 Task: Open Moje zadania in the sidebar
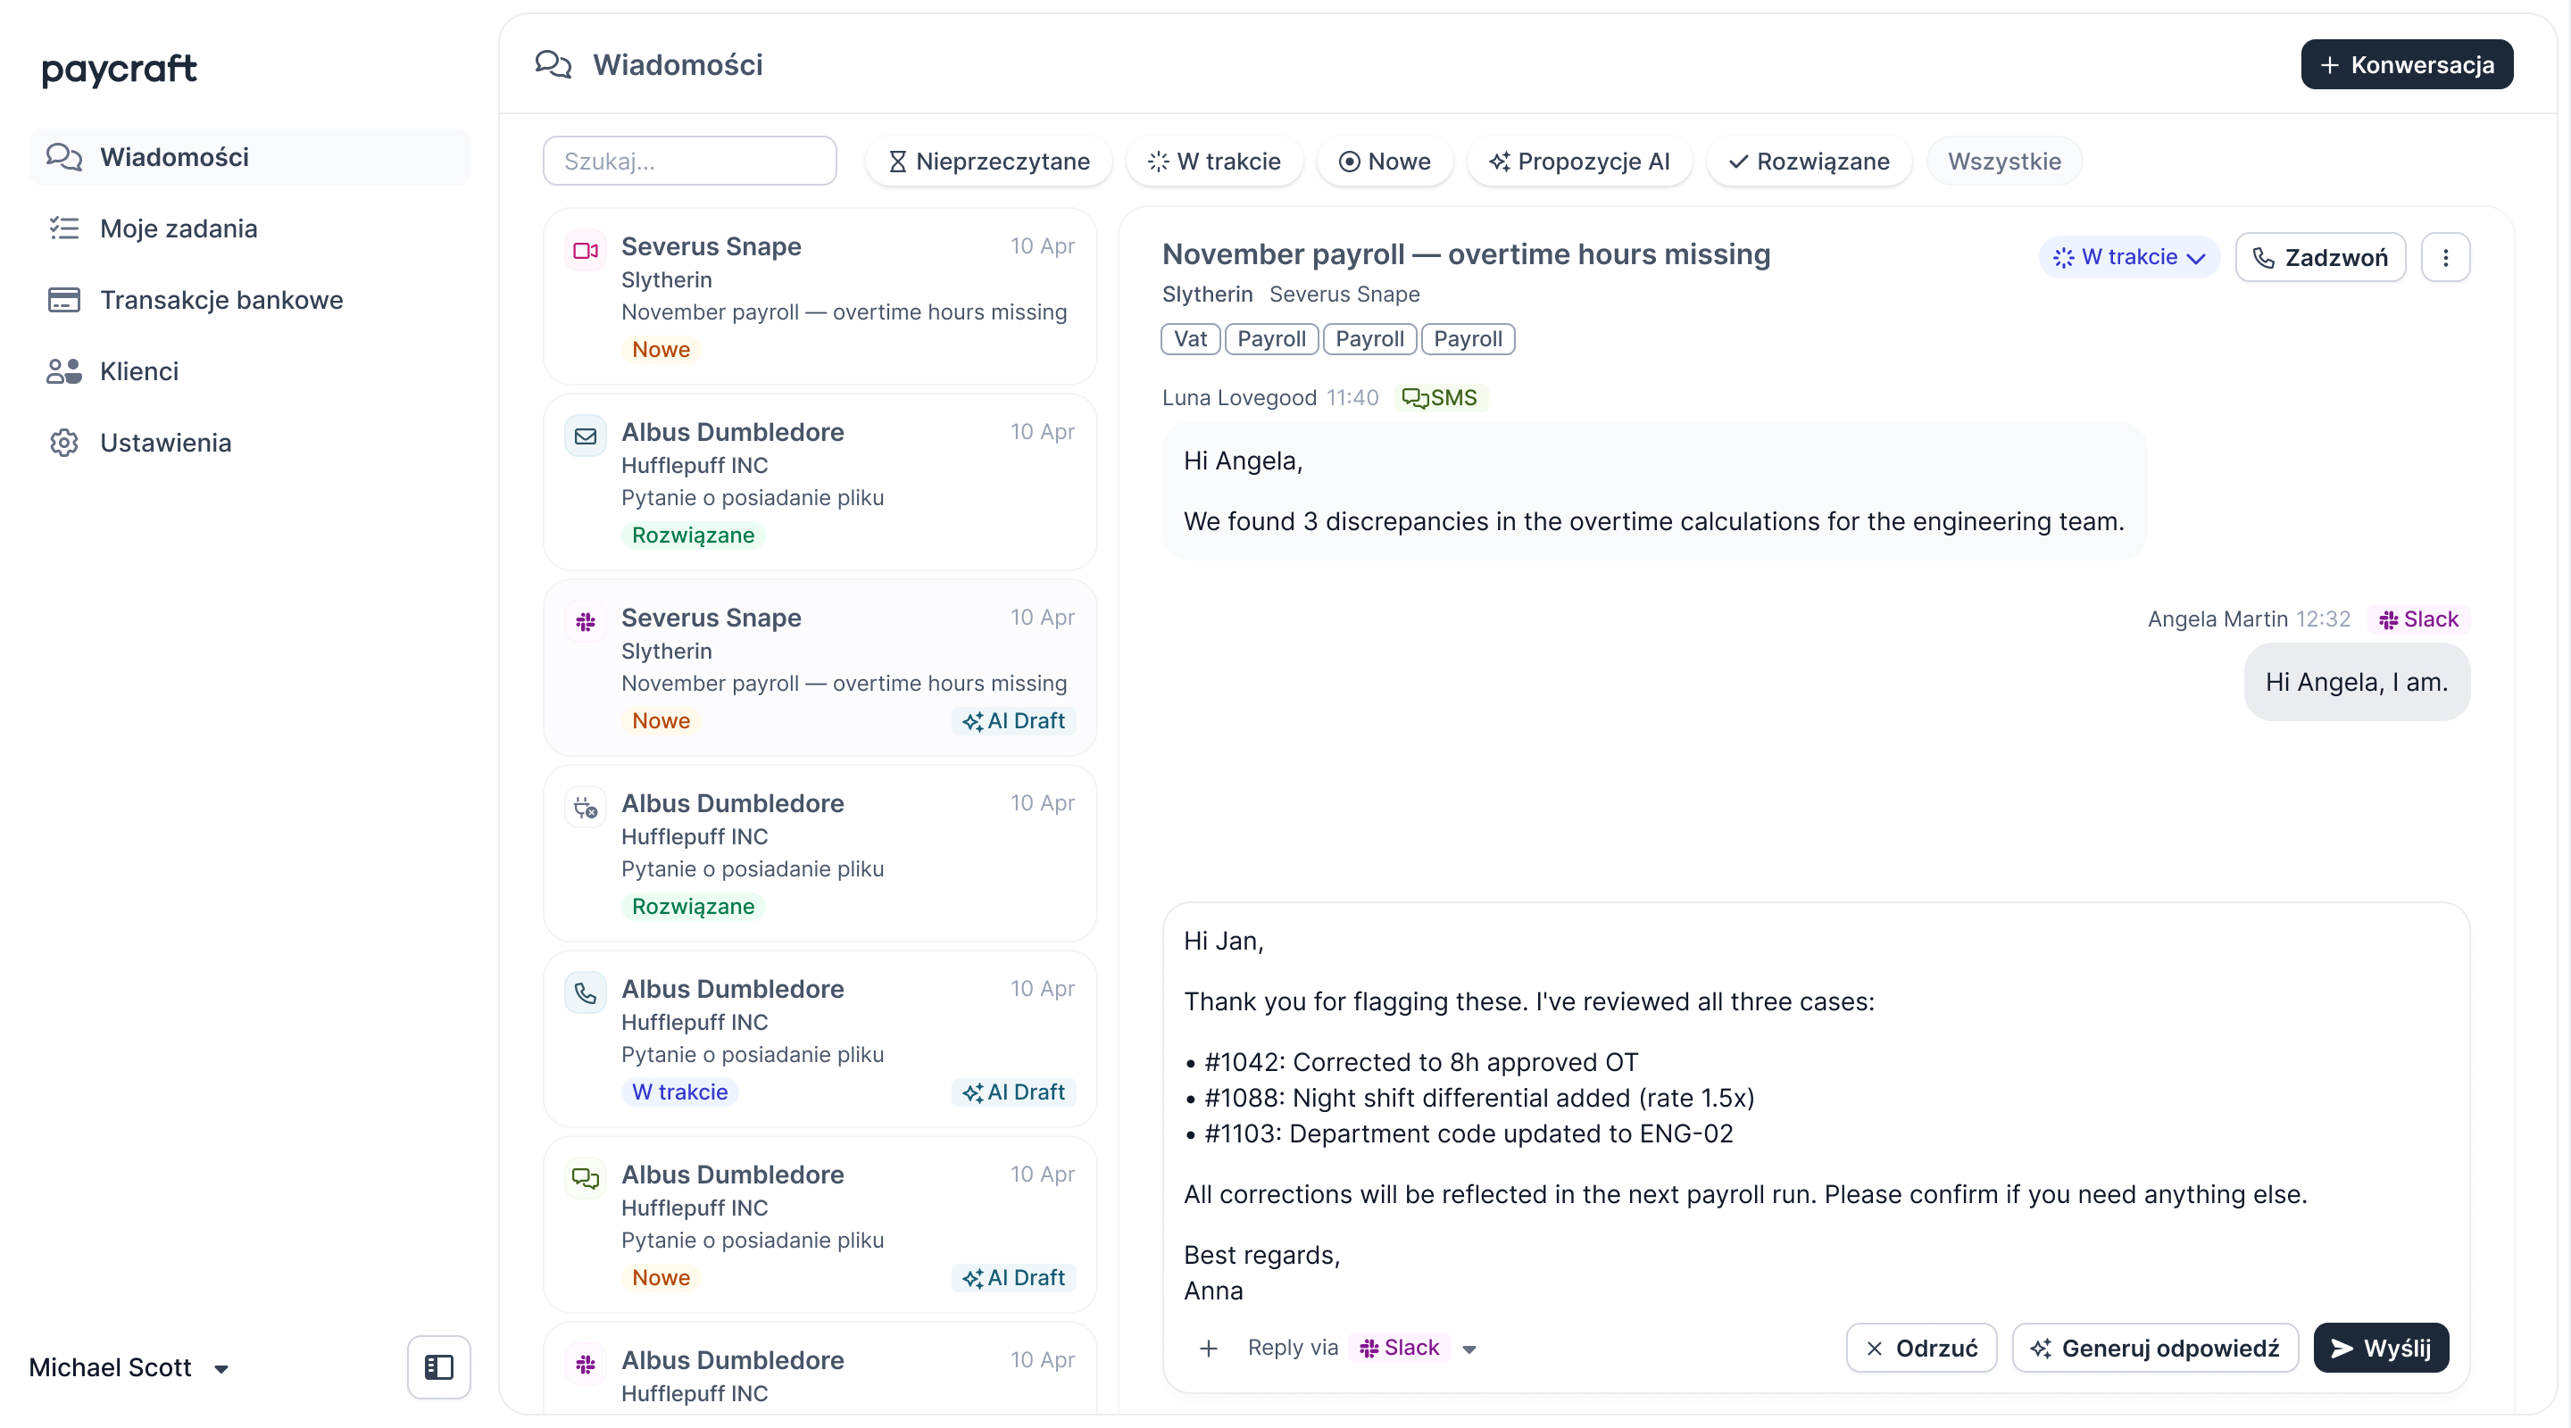250,228
